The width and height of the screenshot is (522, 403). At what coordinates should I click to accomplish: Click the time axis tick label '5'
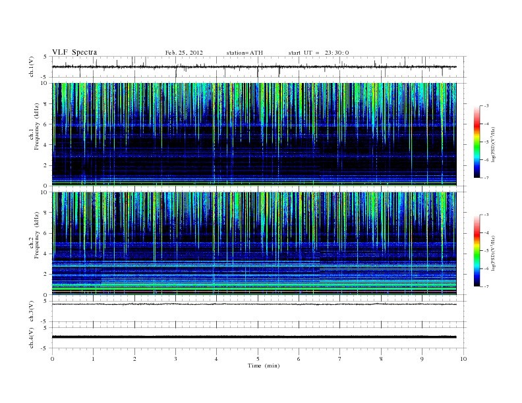(258, 359)
